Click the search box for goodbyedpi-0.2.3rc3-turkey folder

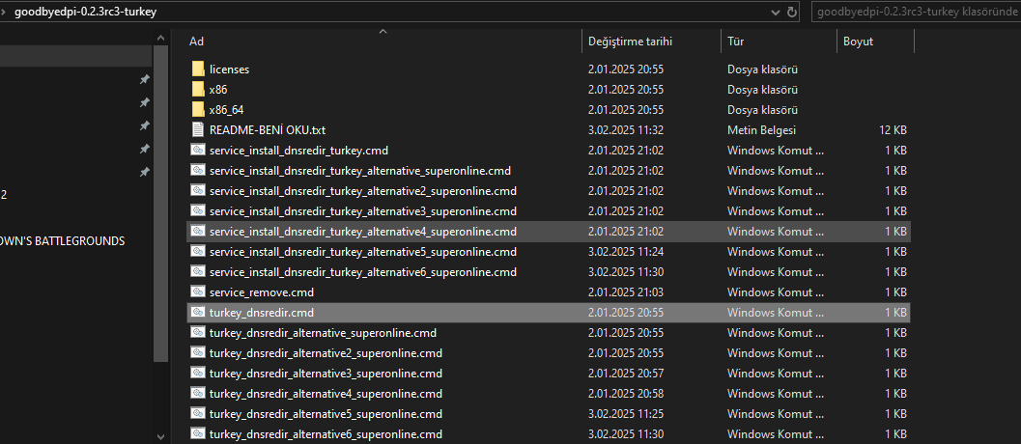[x=917, y=12]
